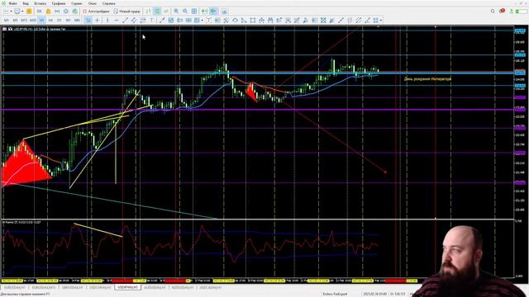Screen dimensions: 529x297
Task: Switch chart to H4 timeframe
Action: (50, 21)
